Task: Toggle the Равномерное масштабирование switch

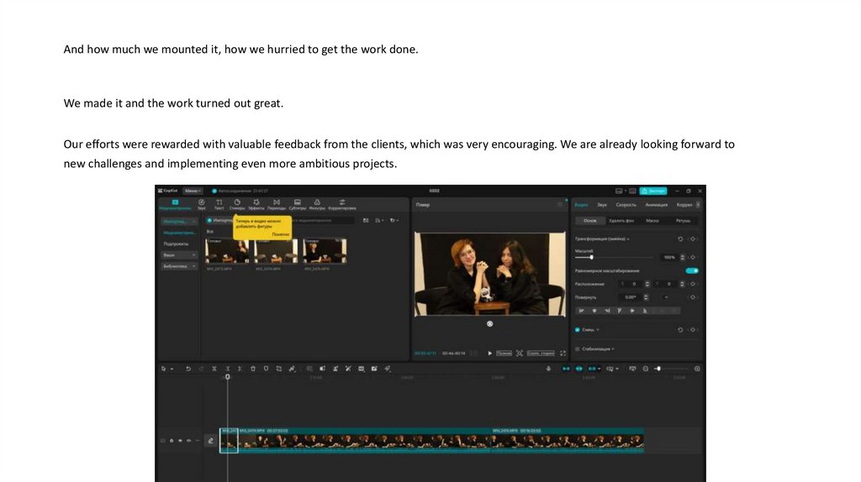Action: pos(691,270)
